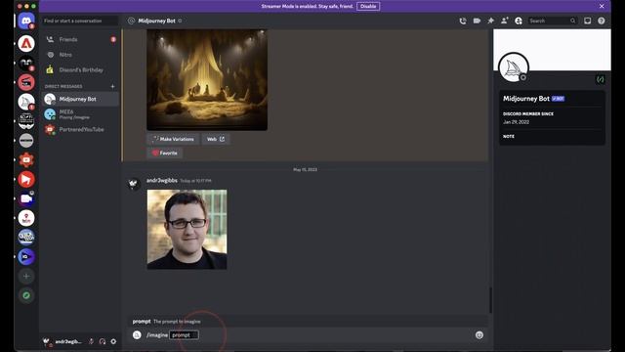625x352 pixels.
Task: Dismiss the Streamer Mode banner
Action: (602, 6)
